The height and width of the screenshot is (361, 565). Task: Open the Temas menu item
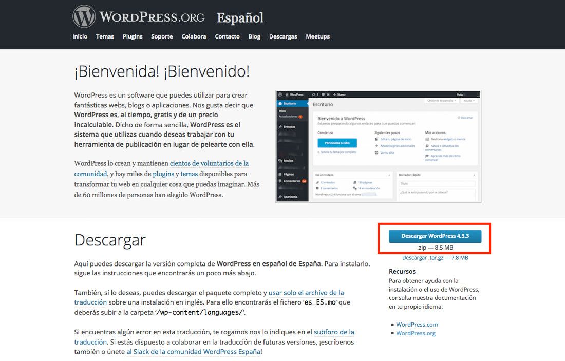[x=105, y=36]
